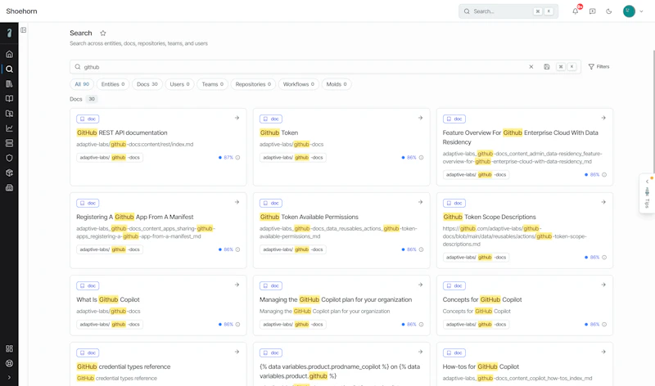Open the Filters button
This screenshot has height=386, width=655.
pyautogui.click(x=599, y=67)
